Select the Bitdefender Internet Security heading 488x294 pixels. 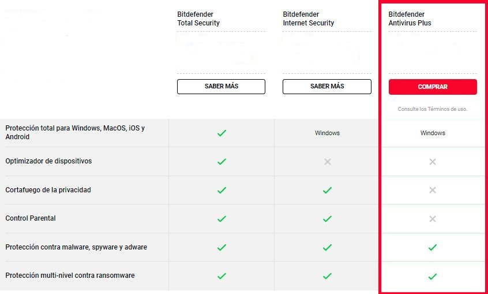coord(309,18)
